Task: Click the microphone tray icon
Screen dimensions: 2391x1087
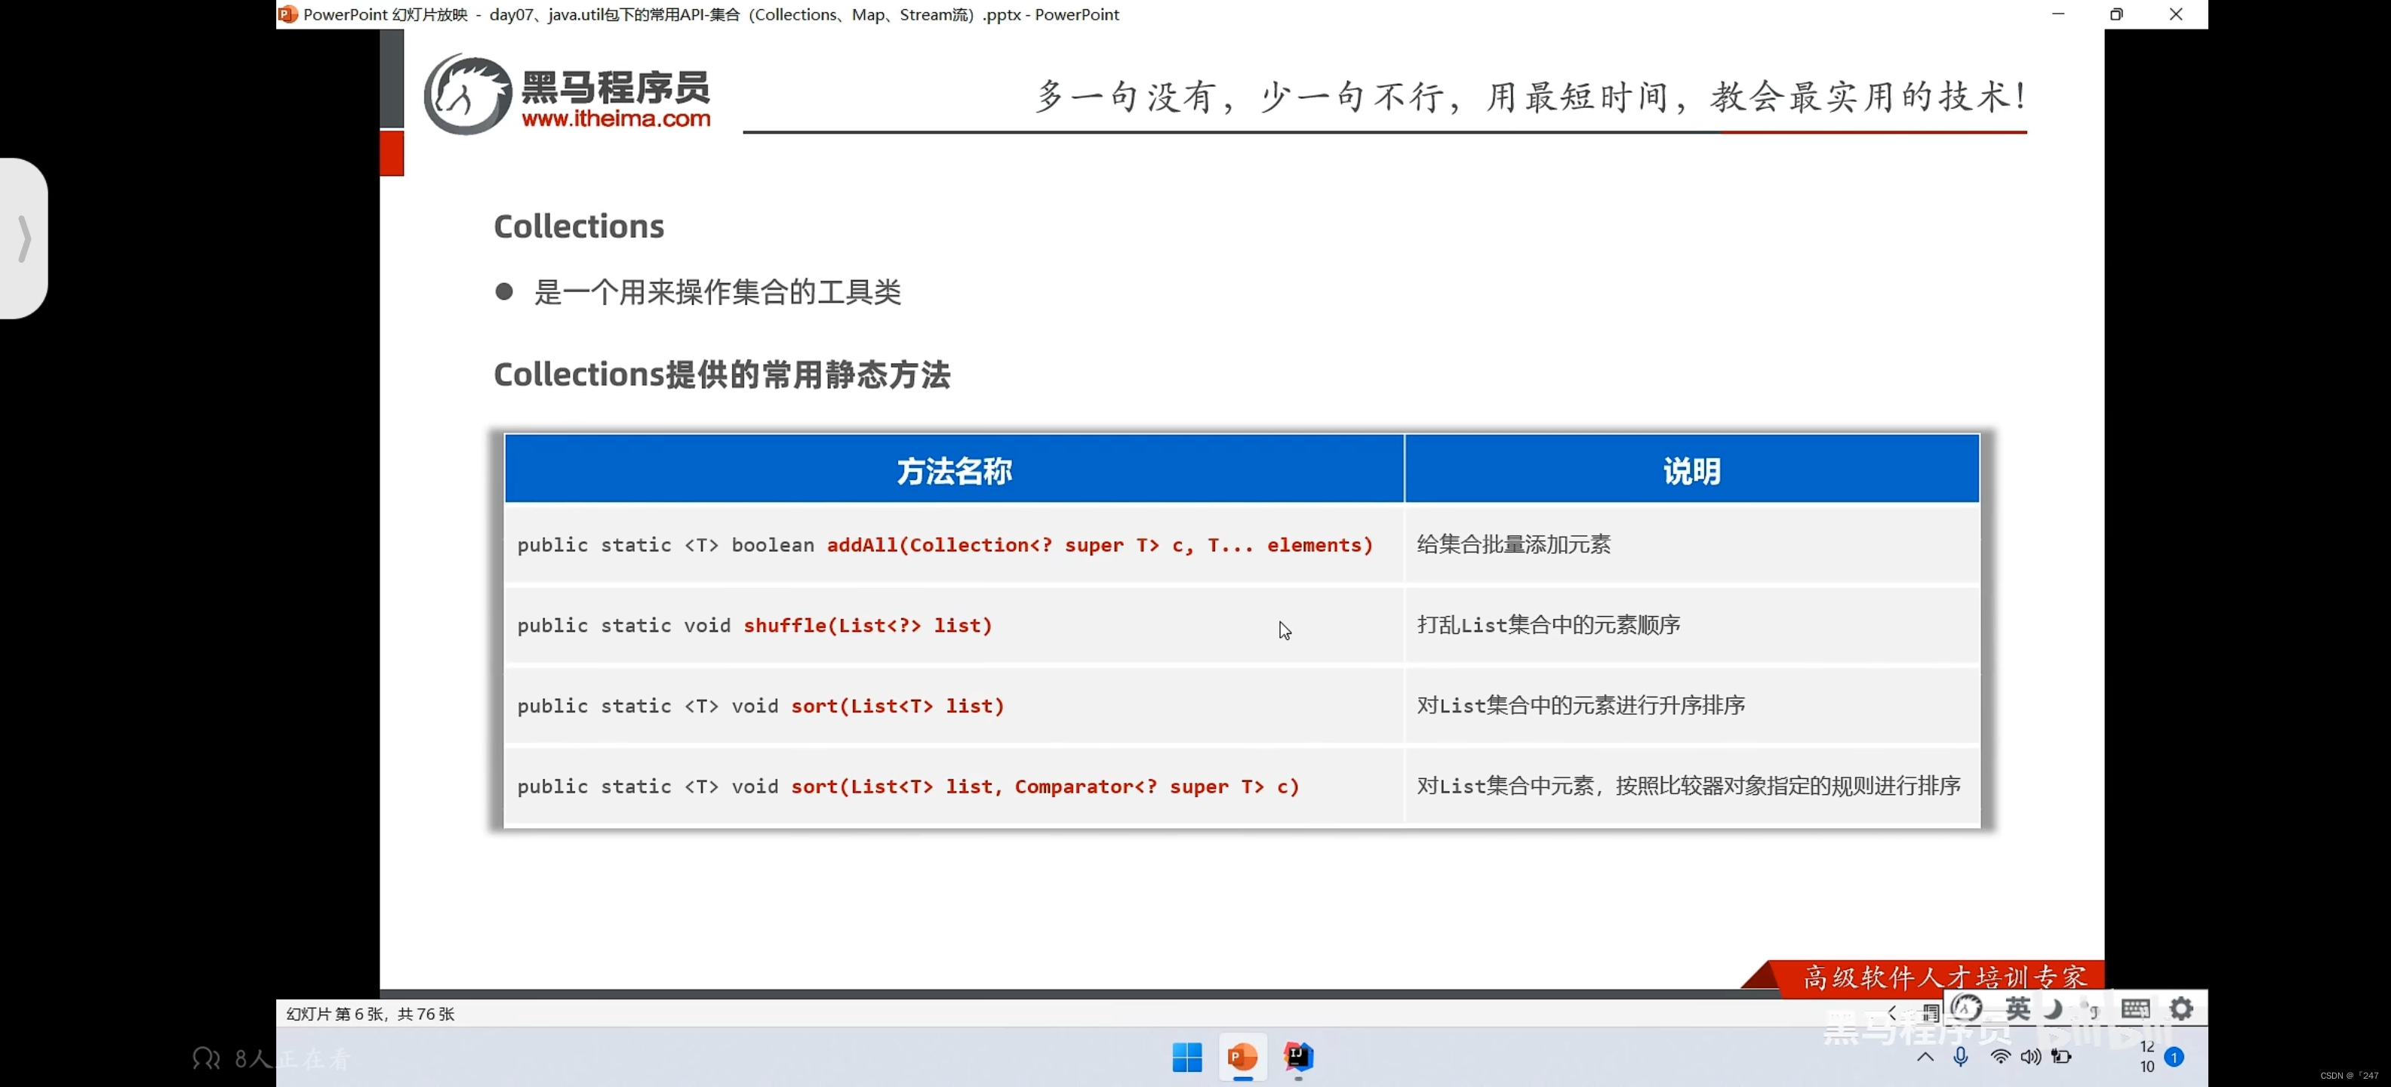Action: (x=1960, y=1058)
